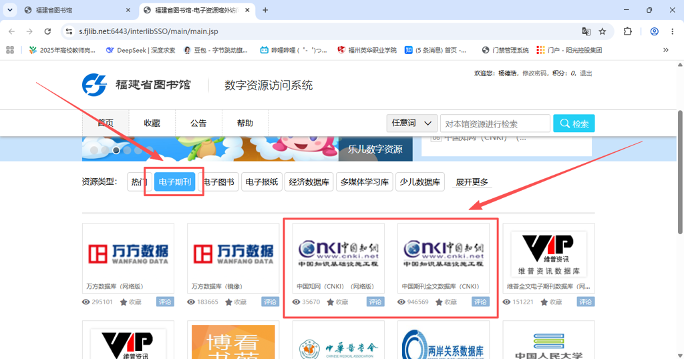Open 帮助 navigation item
This screenshot has width=684, height=359.
click(x=245, y=123)
